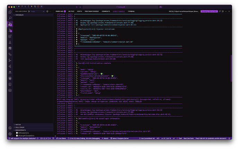The image size is (239, 149).
Task: Open the GitHub icon in activity bar
Action: 10,78
